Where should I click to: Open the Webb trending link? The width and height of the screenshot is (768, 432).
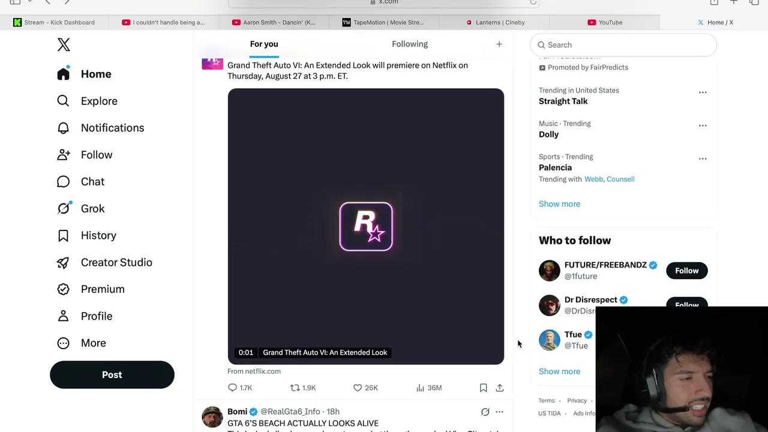pyautogui.click(x=593, y=179)
